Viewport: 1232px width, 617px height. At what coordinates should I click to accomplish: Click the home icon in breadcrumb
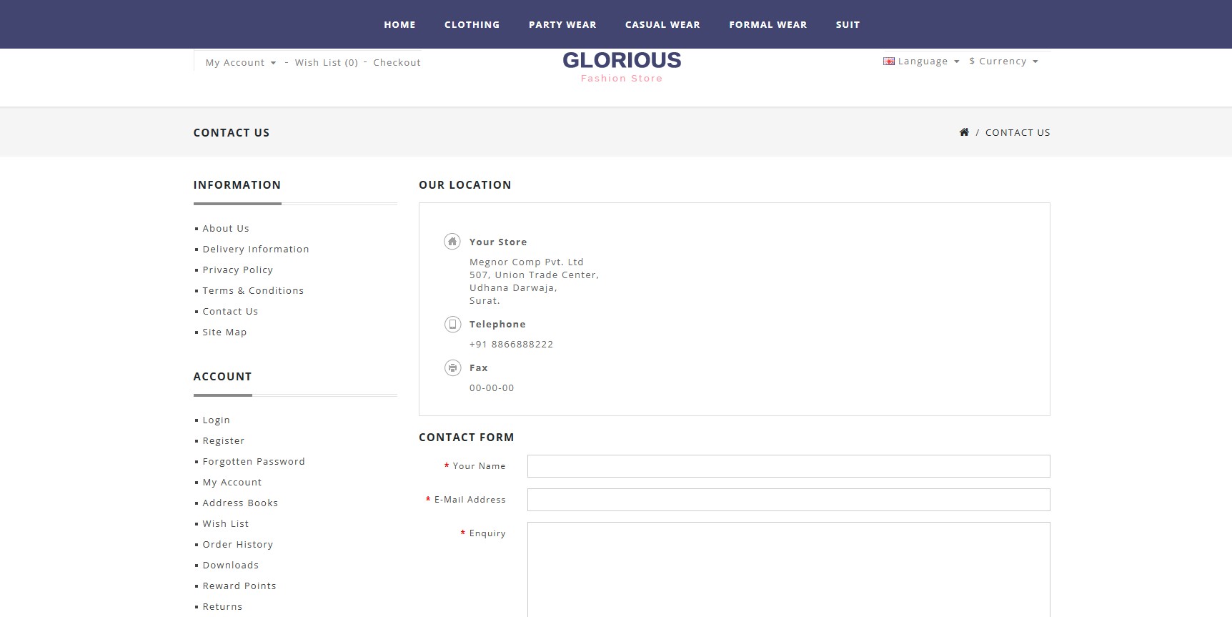click(964, 132)
